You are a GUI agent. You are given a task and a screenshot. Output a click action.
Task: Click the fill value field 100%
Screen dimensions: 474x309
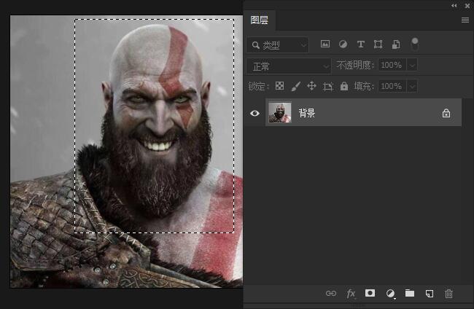coord(392,86)
